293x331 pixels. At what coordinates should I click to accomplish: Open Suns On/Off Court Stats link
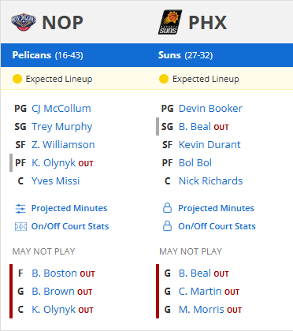[217, 226]
